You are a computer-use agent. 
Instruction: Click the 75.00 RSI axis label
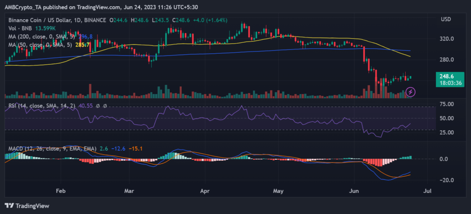446,104
